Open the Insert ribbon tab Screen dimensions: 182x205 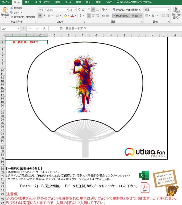coord(27,2)
